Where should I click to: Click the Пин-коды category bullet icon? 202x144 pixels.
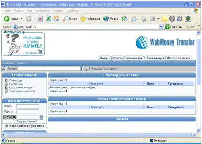(6, 80)
